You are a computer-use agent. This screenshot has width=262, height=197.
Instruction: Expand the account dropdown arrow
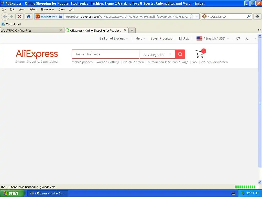(255, 38)
